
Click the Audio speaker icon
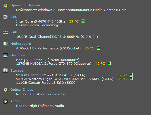pos(5,101)
